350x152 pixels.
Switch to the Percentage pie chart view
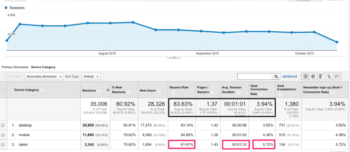tap(313, 77)
